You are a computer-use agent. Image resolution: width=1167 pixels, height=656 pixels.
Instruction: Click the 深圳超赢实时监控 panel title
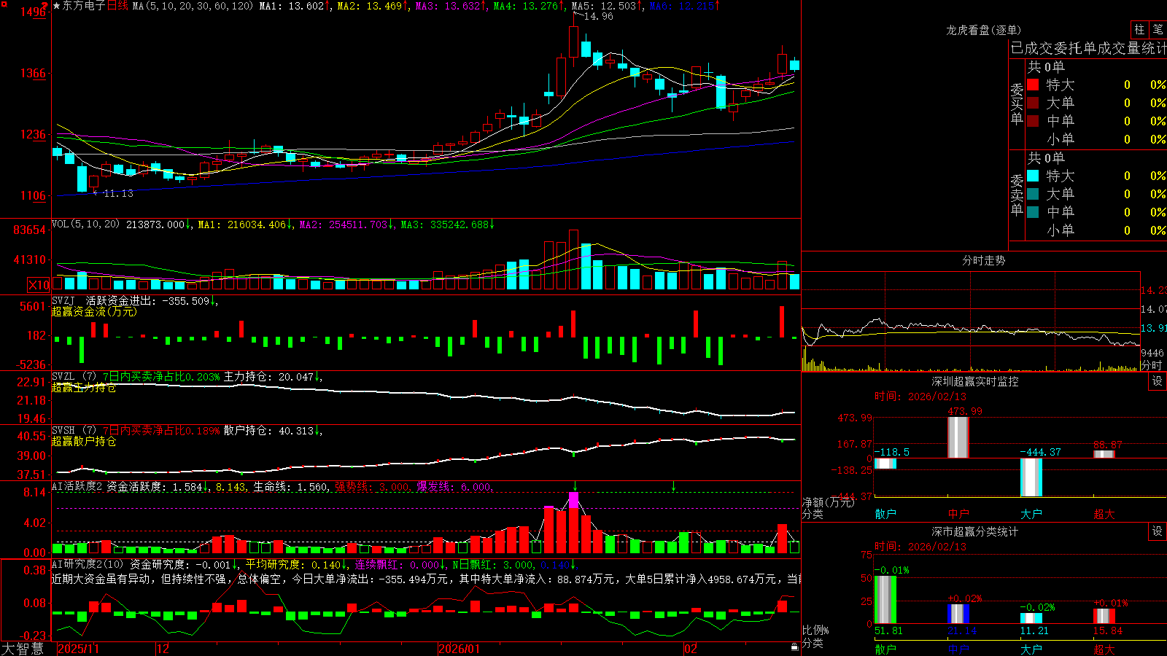pyautogui.click(x=975, y=381)
